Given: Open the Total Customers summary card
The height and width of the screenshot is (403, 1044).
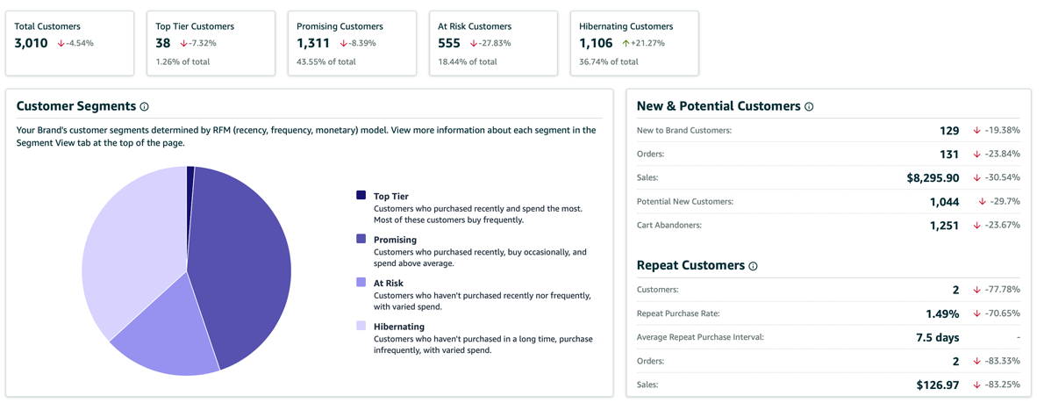Looking at the screenshot, I should pyautogui.click(x=70, y=43).
